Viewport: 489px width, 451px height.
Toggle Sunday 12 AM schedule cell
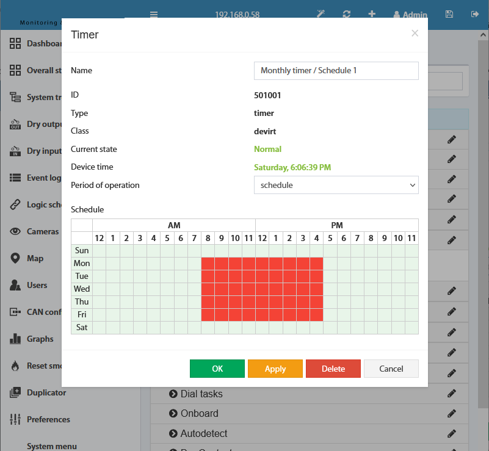99,251
